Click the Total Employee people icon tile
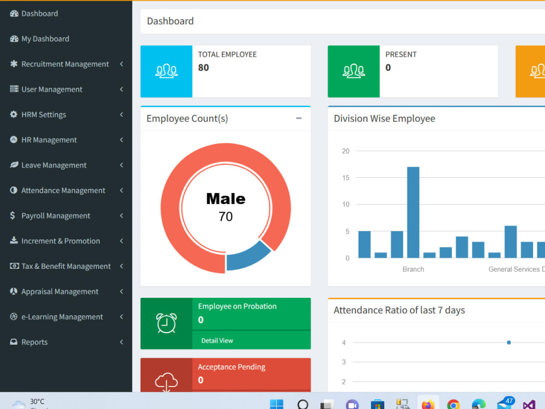The height and width of the screenshot is (409, 545). (166, 71)
